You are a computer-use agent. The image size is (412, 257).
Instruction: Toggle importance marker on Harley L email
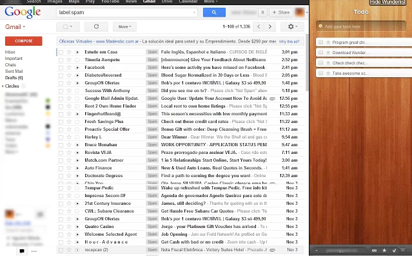coord(77,137)
